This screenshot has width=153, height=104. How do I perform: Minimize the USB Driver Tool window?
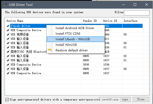[x=123, y=5]
